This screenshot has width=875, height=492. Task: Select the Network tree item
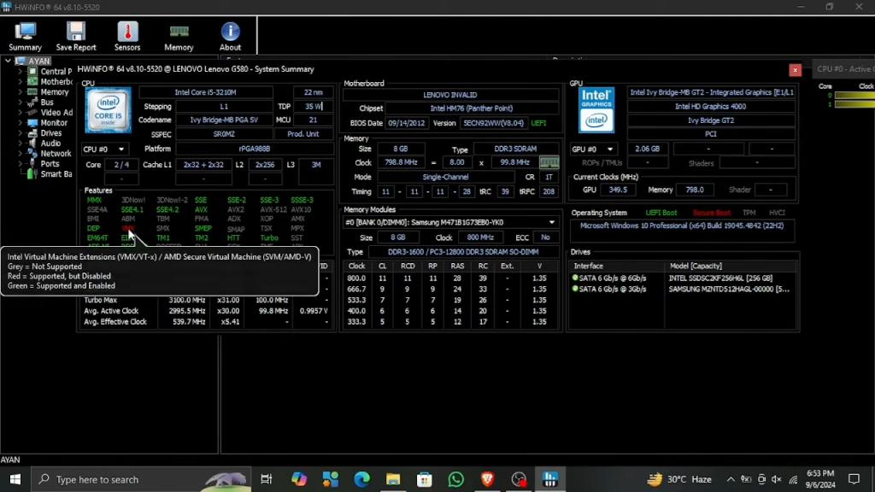pyautogui.click(x=56, y=154)
